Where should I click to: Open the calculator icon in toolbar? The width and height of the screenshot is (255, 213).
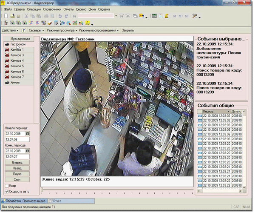click(154, 16)
